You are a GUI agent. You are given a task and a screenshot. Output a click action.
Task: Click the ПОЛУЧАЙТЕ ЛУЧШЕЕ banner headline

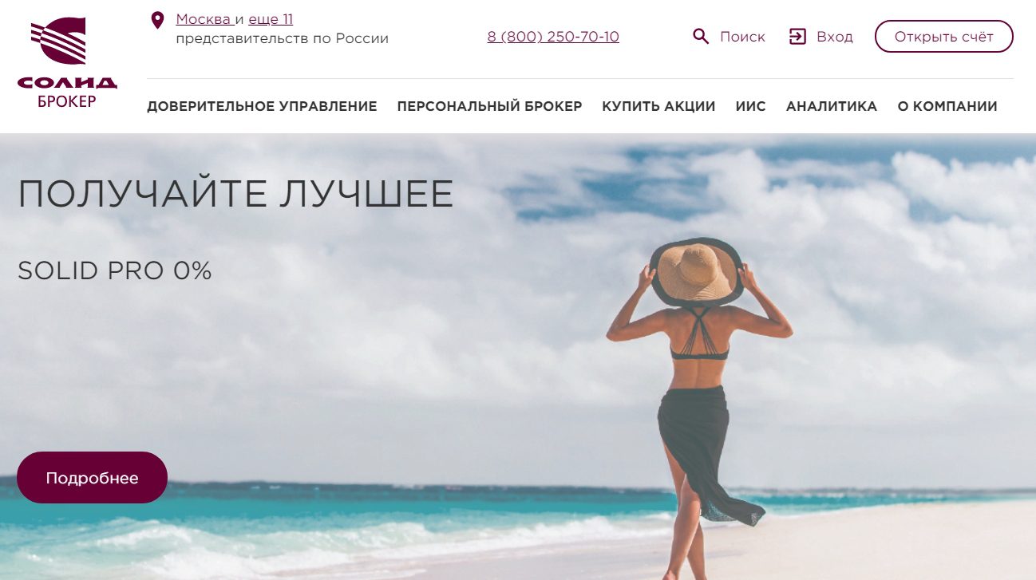click(x=235, y=195)
